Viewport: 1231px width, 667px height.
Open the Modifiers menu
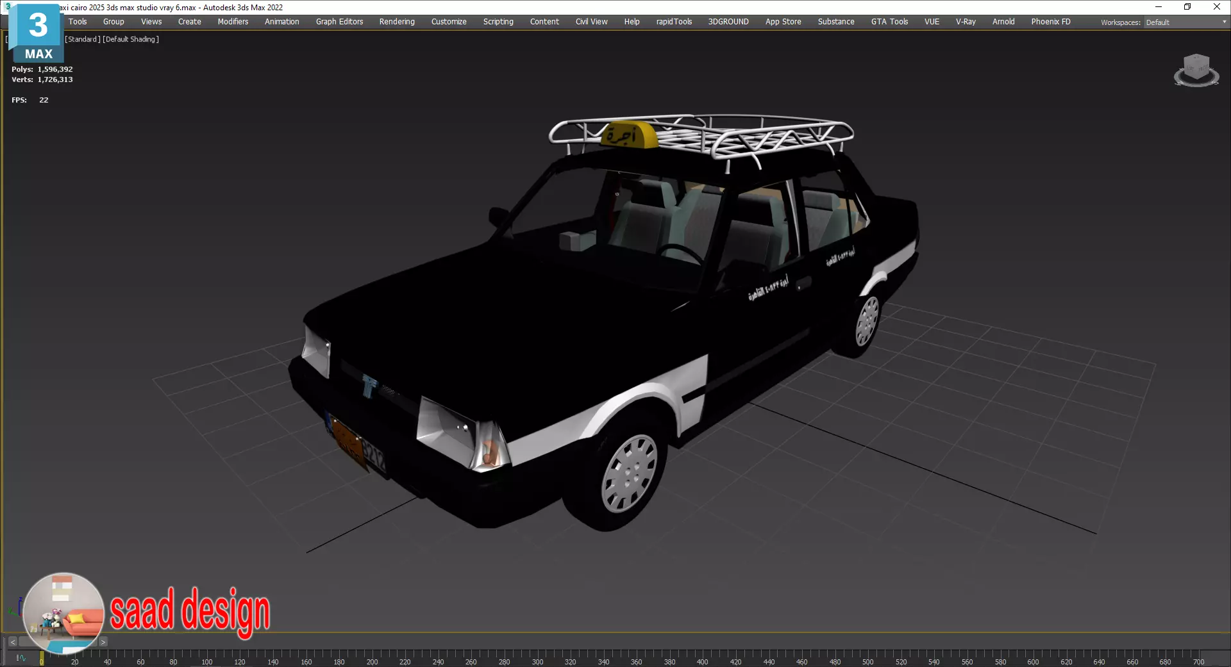233,22
